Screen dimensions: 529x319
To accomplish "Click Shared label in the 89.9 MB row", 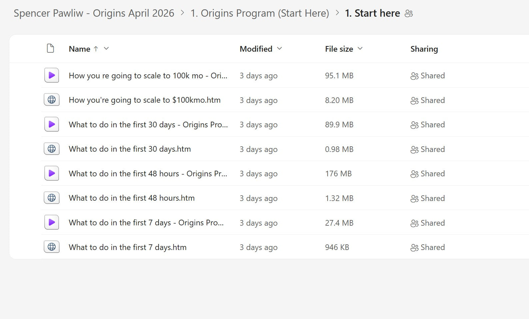I will tap(432, 125).
